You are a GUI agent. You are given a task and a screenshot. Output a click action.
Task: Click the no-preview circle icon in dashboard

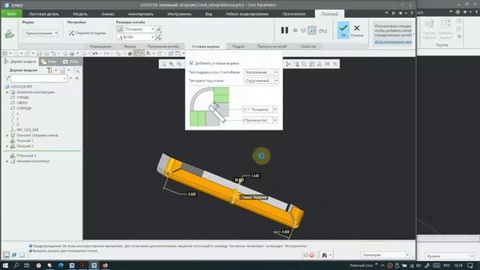coord(295,30)
